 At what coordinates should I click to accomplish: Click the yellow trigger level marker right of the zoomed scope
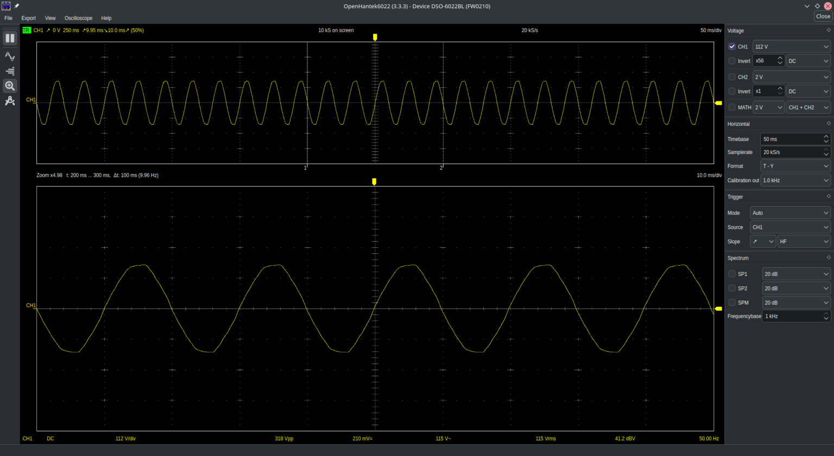tap(718, 309)
